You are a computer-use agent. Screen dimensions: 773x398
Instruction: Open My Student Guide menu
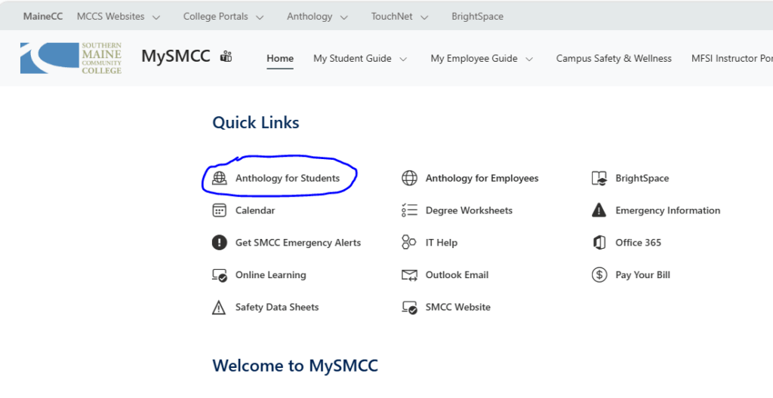[x=353, y=58]
